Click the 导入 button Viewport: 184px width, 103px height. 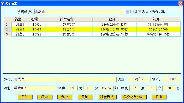pos(25,97)
